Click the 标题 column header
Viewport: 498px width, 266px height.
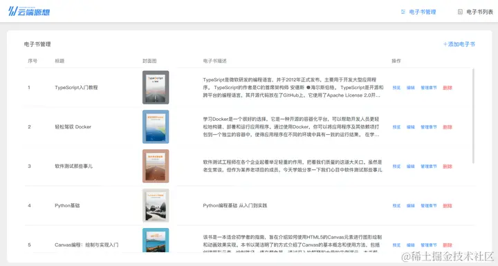[x=59, y=61]
